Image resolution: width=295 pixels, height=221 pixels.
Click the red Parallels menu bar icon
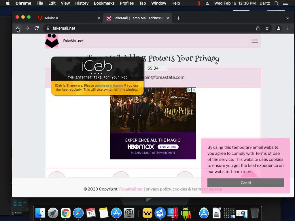pos(199,3)
